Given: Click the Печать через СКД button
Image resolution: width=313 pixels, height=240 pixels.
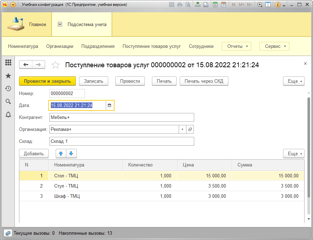Looking at the screenshot, I should tap(204, 81).
